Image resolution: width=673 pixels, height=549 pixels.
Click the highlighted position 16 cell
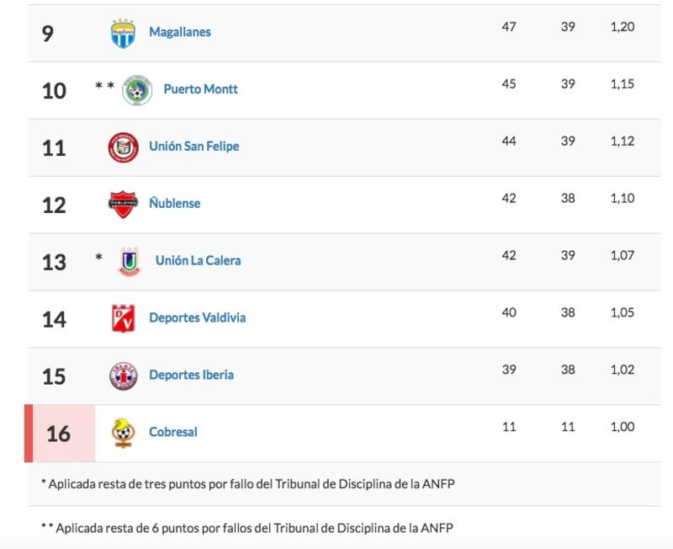(x=60, y=434)
